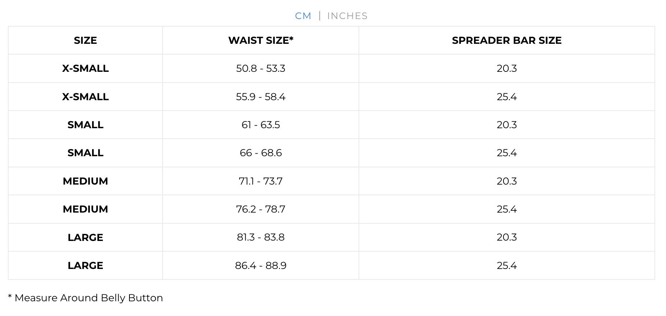Image resolution: width=666 pixels, height=316 pixels.
Task: Click the SPREADER BAR SIZE header
Action: coord(507,40)
